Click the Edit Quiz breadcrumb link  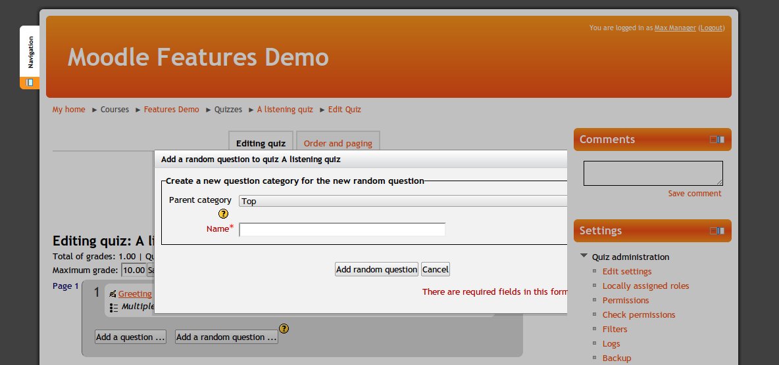[x=344, y=110]
